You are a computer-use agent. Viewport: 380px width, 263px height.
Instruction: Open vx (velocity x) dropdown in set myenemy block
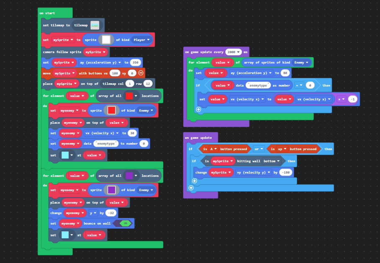pos(102,133)
